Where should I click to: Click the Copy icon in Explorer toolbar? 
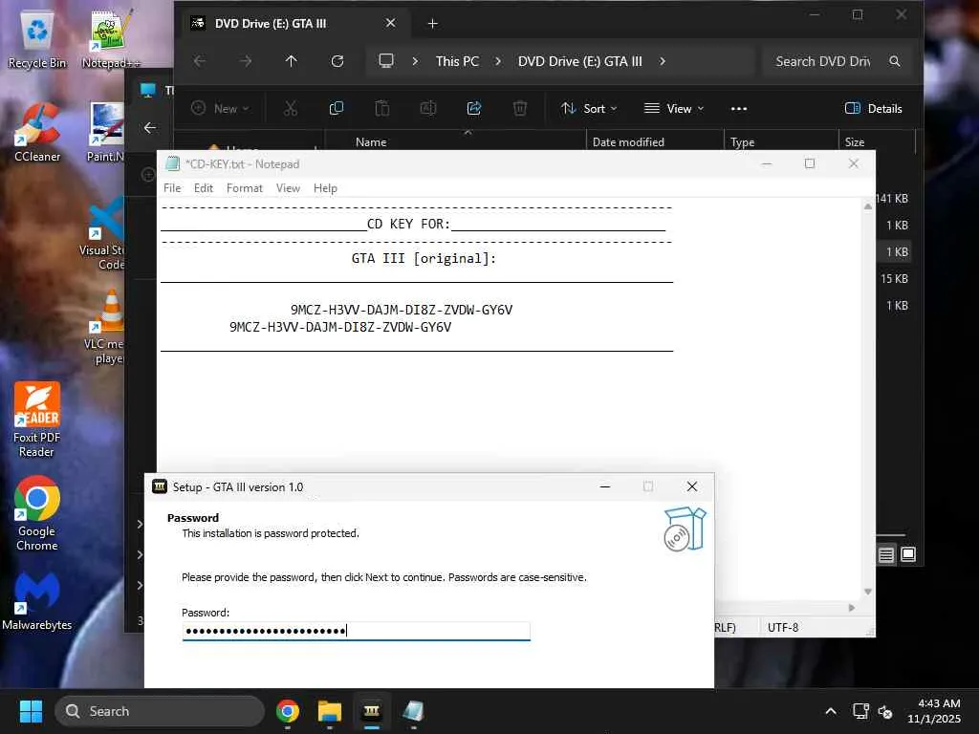coord(336,109)
